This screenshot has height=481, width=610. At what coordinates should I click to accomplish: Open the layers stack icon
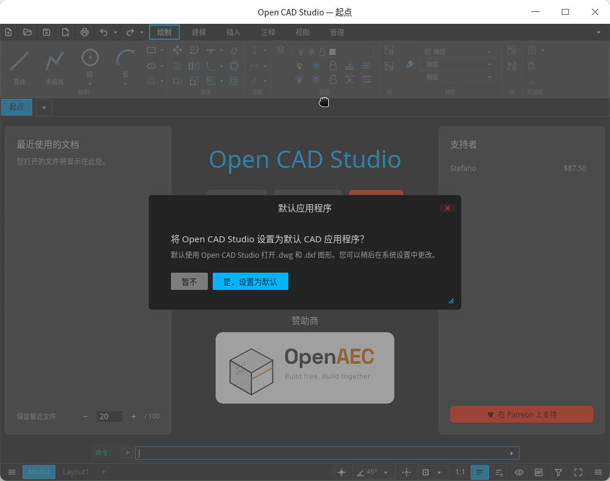pyautogui.click(x=281, y=50)
